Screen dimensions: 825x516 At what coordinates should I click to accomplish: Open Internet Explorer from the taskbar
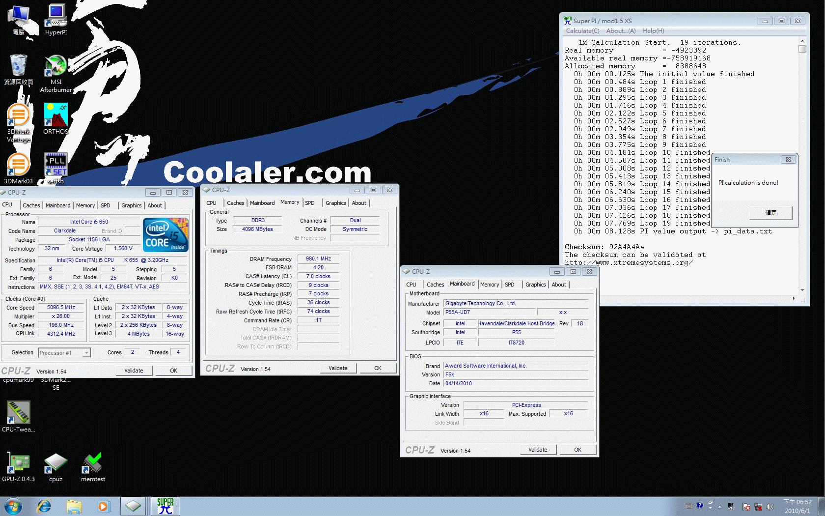pyautogui.click(x=44, y=506)
